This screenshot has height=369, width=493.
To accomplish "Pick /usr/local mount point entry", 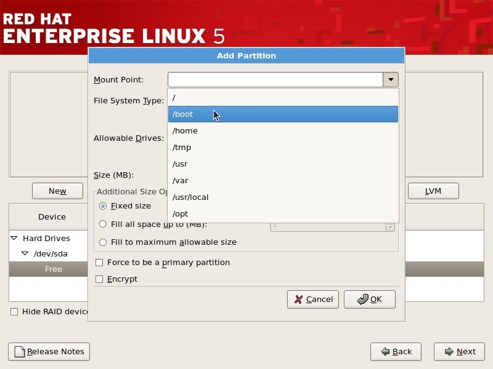I will [x=283, y=197].
